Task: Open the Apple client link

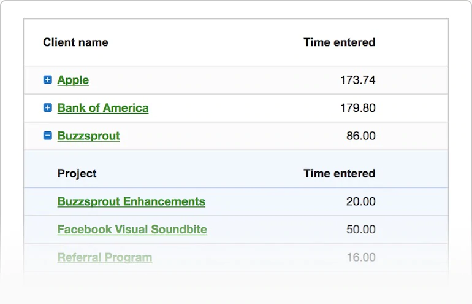Action: (73, 80)
